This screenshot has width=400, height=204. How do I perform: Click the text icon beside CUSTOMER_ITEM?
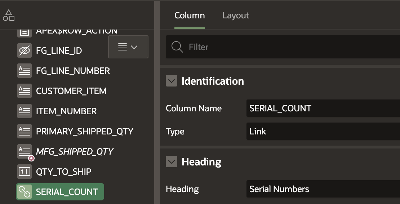tap(25, 91)
